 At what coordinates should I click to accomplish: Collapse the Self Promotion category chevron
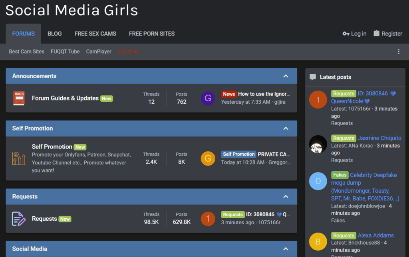pyautogui.click(x=286, y=128)
